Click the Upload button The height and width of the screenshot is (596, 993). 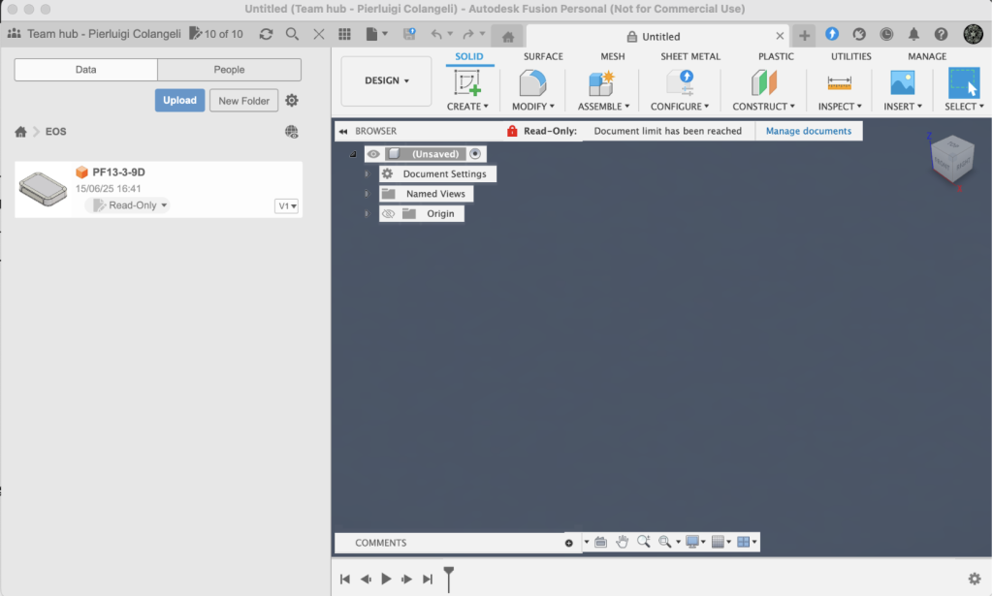click(179, 100)
